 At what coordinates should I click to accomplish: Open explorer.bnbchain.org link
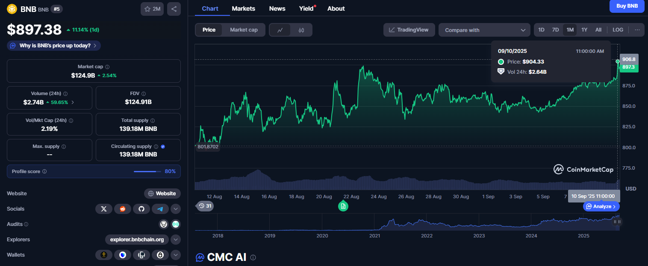click(137, 240)
